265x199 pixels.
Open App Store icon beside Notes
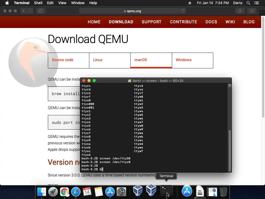tap(110, 192)
